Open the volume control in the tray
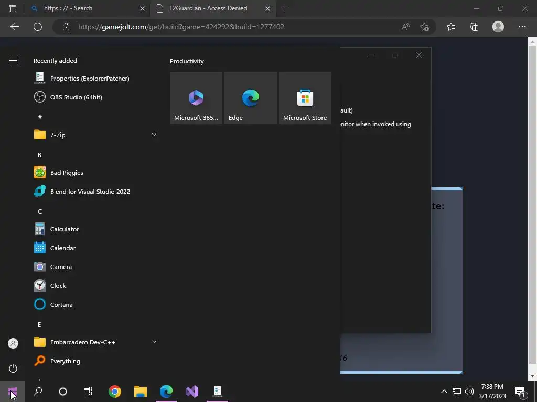 [469, 392]
